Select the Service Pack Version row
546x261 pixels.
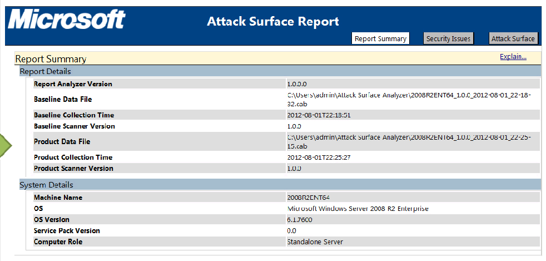(286, 231)
